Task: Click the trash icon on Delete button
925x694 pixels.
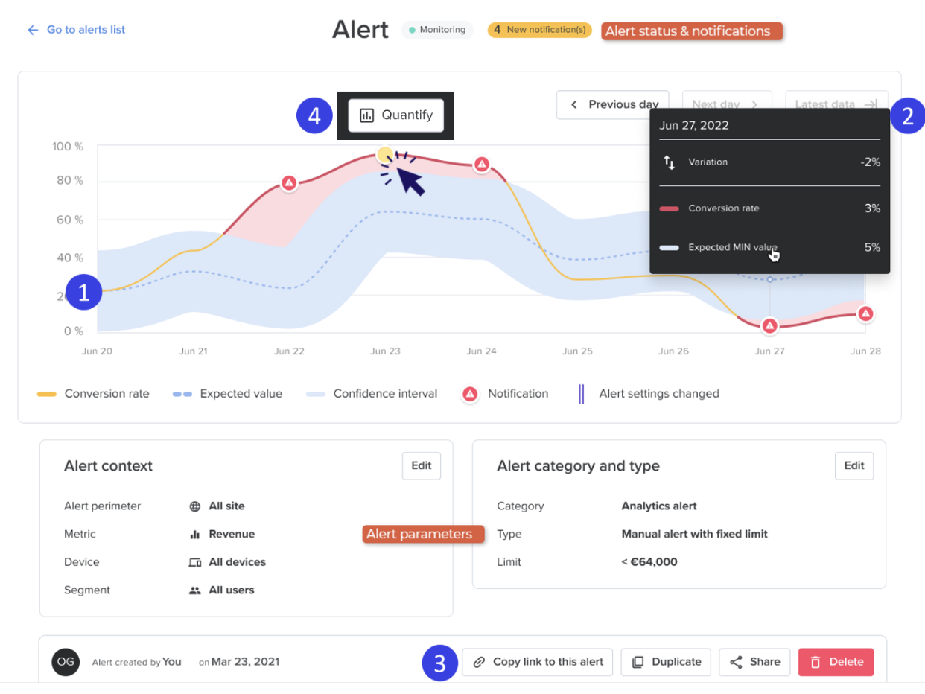Action: point(816,662)
